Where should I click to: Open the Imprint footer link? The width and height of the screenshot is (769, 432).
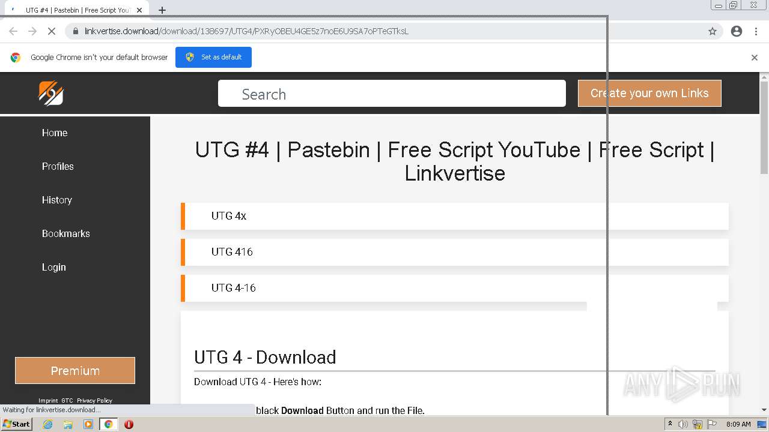coord(48,400)
